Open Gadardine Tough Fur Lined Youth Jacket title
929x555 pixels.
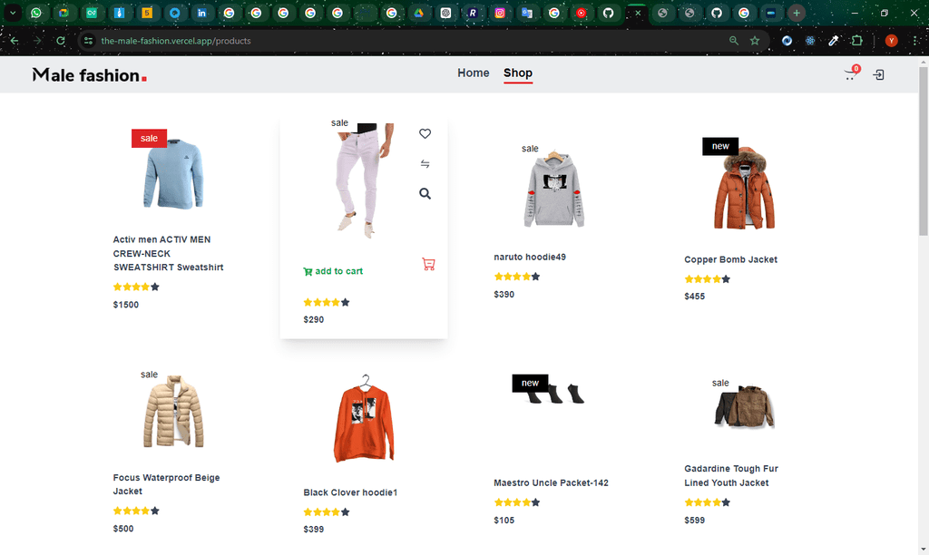pos(731,475)
